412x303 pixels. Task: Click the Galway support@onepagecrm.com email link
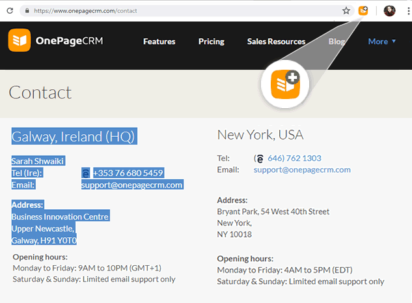coord(132,185)
